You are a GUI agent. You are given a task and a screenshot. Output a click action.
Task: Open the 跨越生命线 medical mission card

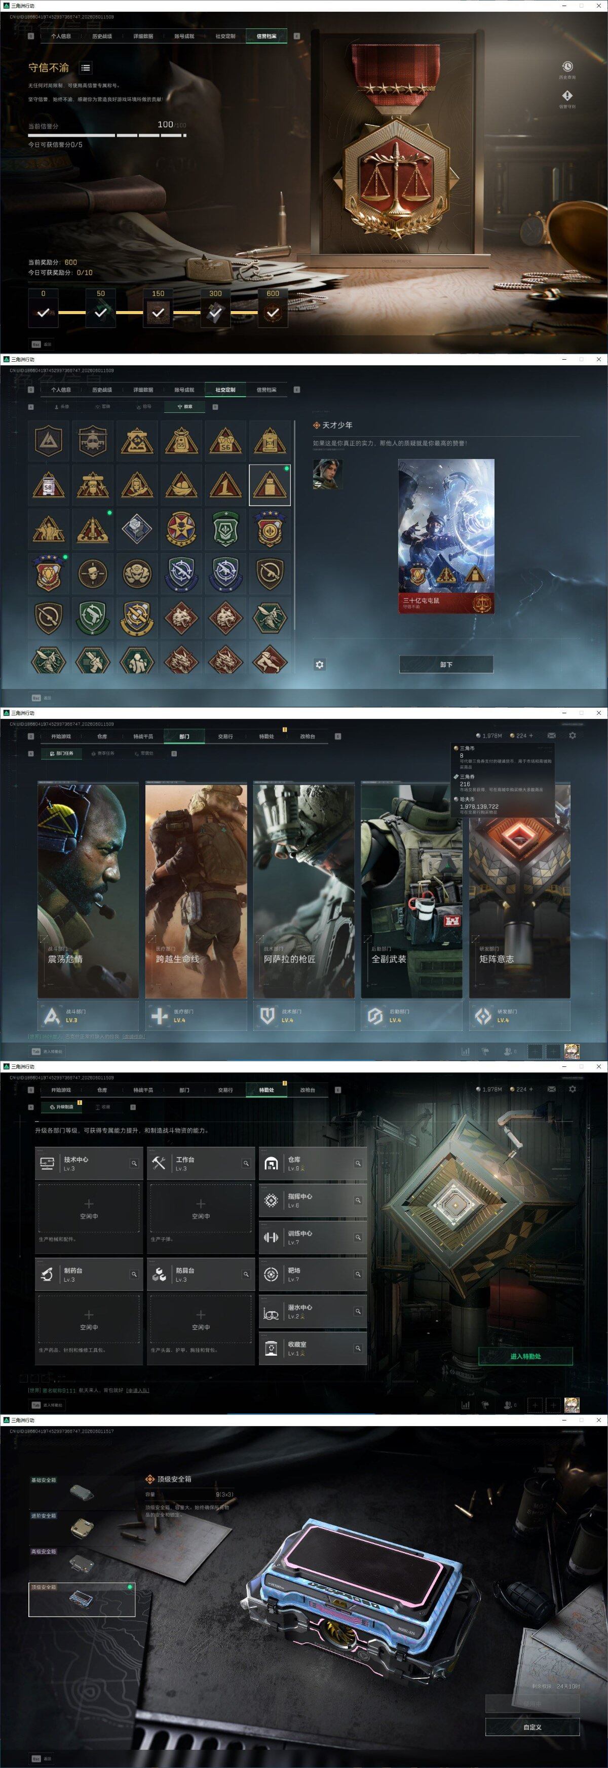(196, 891)
